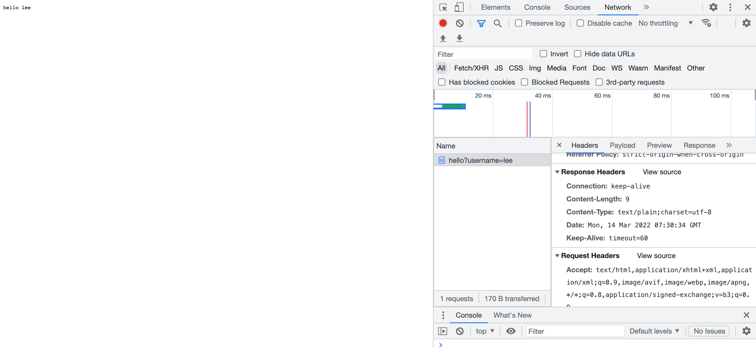
Task: Switch to the Payload tab
Action: click(x=622, y=145)
